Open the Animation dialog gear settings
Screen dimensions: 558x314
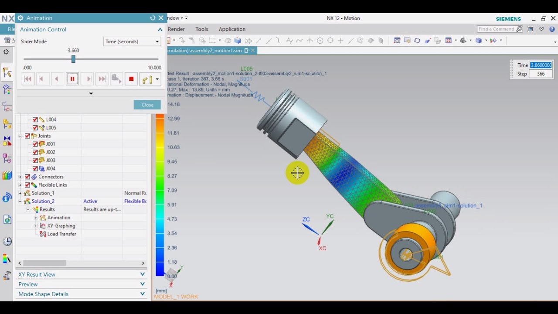point(20,18)
